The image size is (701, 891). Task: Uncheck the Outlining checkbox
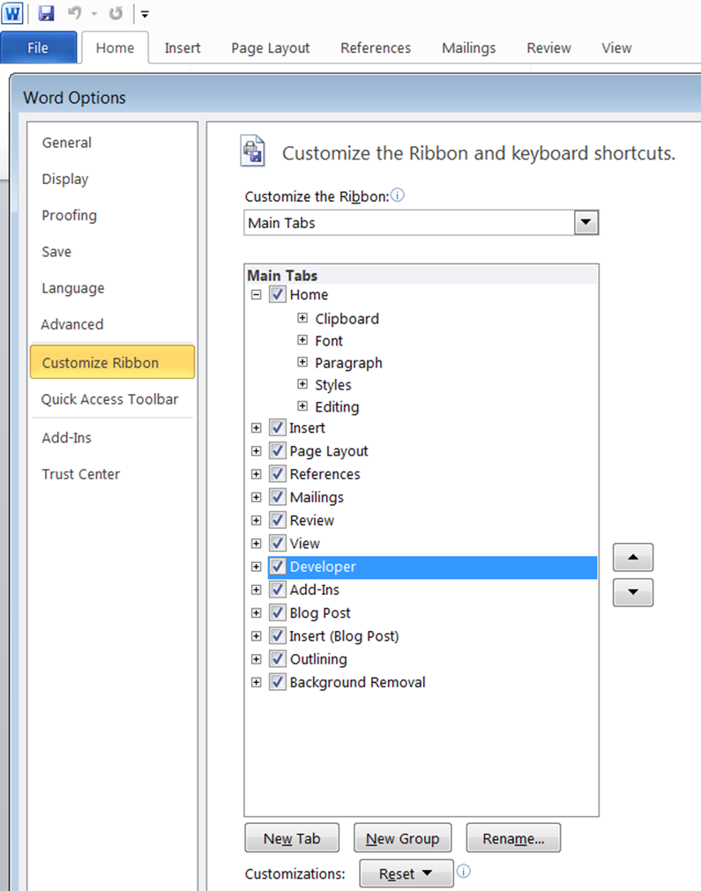click(278, 658)
